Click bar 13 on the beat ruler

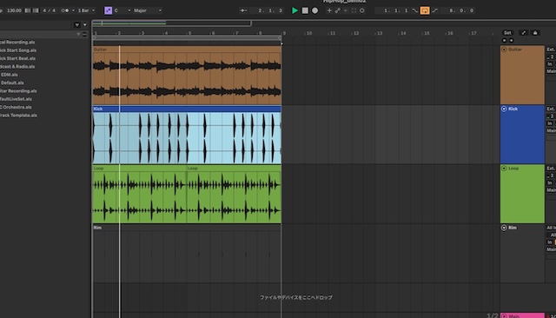(380, 33)
